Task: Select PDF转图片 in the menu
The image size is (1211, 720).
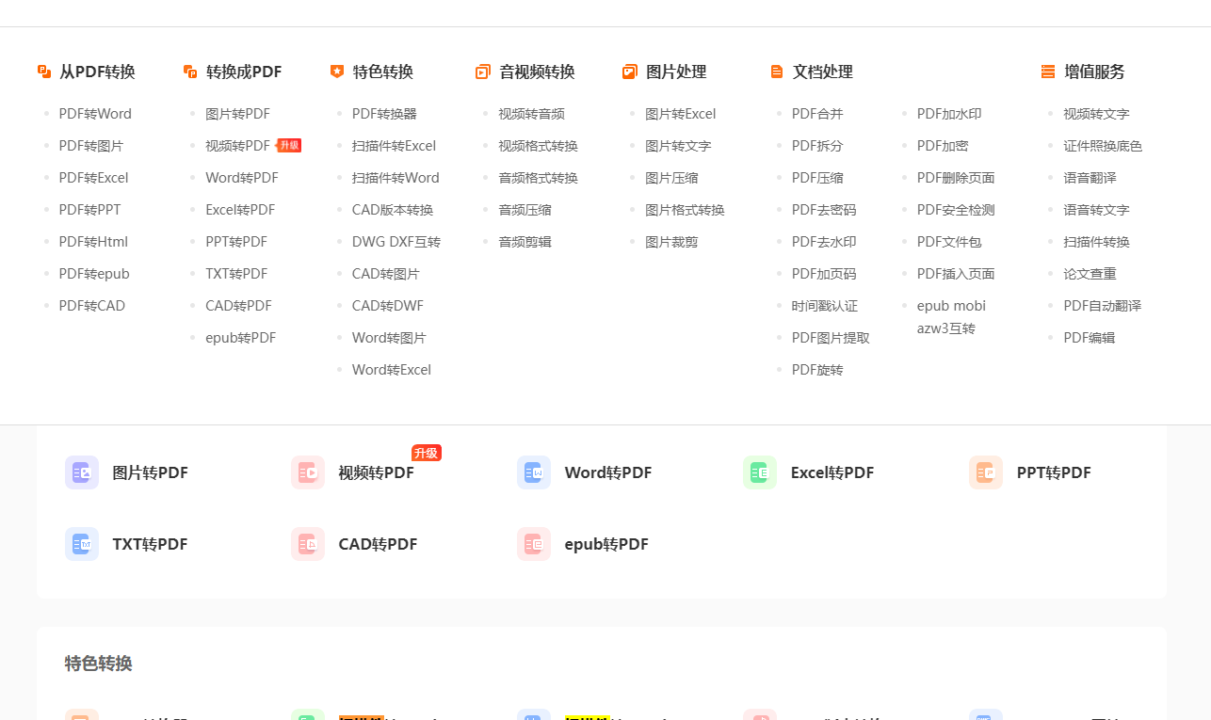Action: tap(91, 146)
